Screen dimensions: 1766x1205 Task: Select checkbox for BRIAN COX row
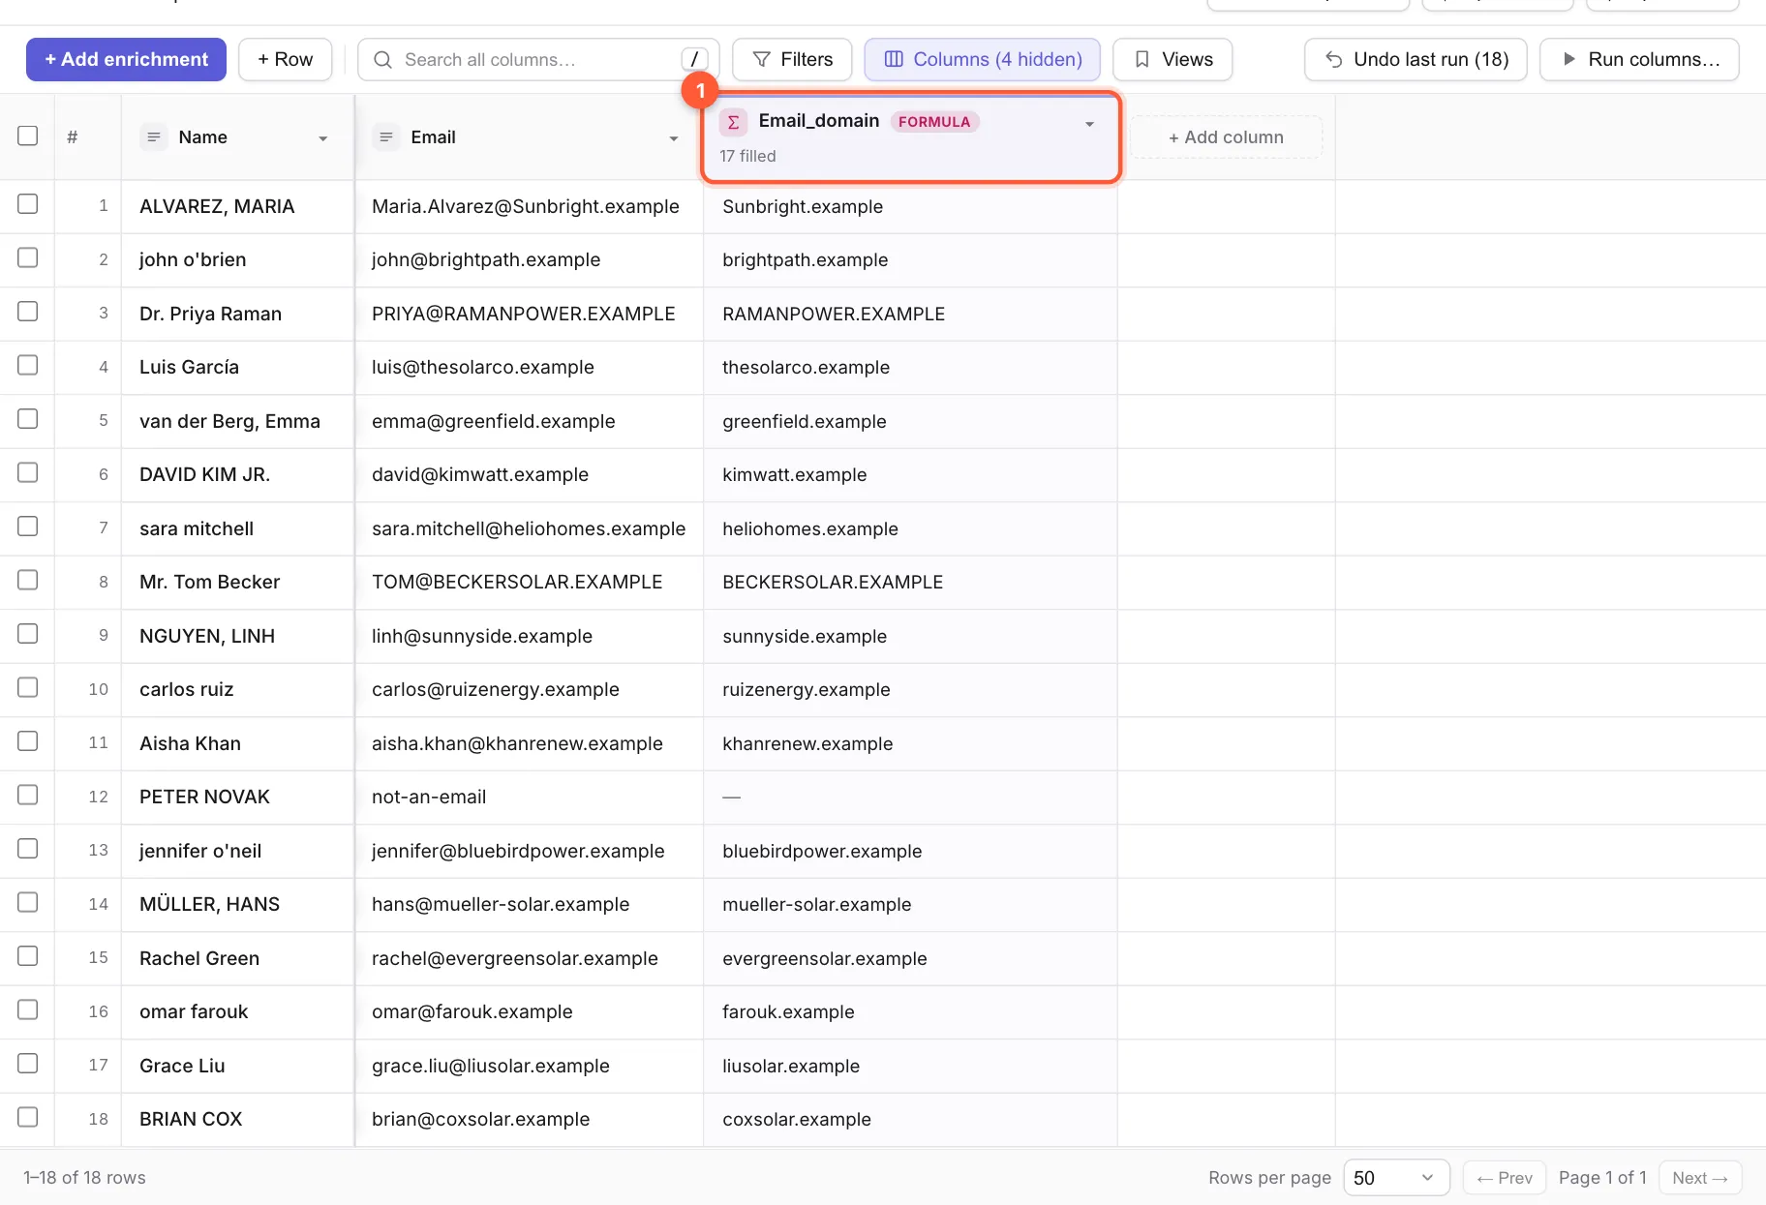pyautogui.click(x=28, y=1117)
